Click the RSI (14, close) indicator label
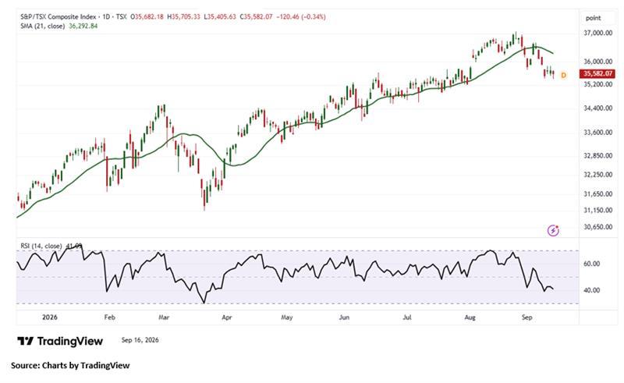 [x=41, y=246]
